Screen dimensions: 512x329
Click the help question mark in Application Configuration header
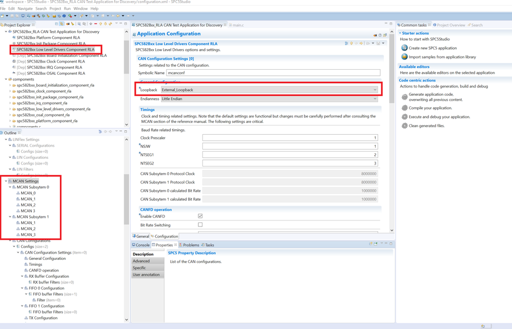tap(380, 35)
